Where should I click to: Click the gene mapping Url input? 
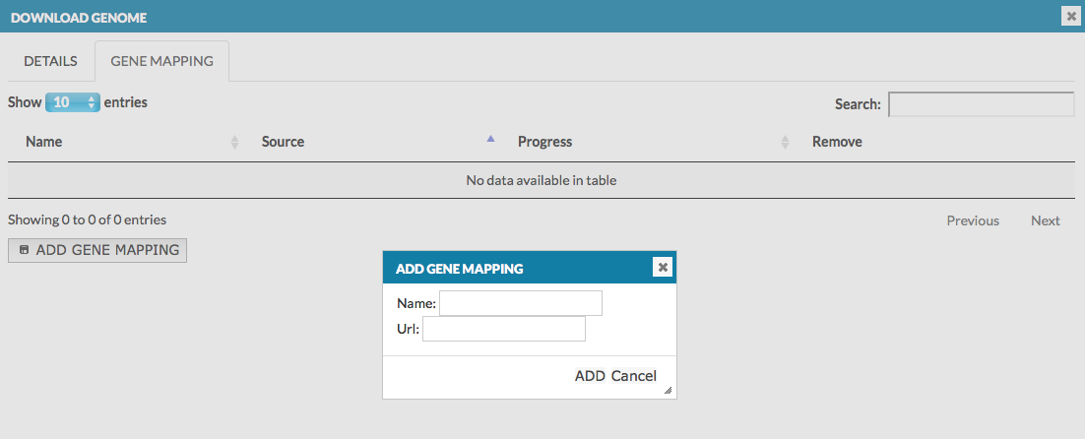tap(503, 329)
